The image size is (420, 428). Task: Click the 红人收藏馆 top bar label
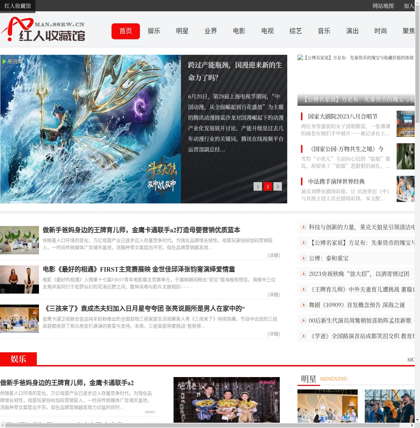[18, 6]
